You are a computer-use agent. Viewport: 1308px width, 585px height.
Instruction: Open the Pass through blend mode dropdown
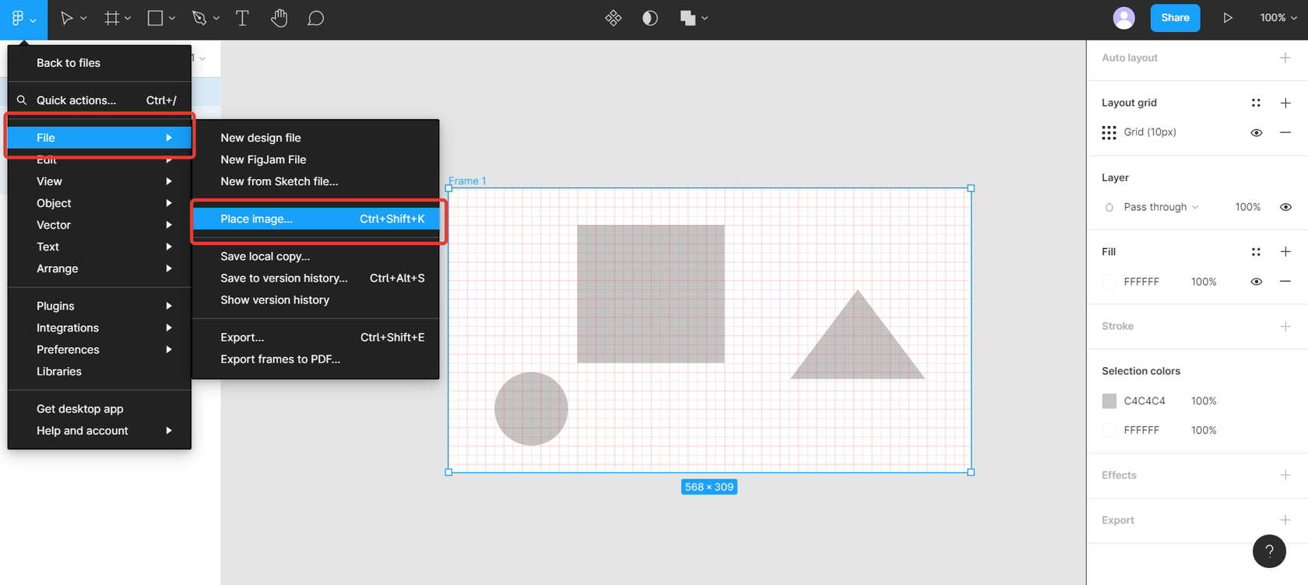point(1160,207)
